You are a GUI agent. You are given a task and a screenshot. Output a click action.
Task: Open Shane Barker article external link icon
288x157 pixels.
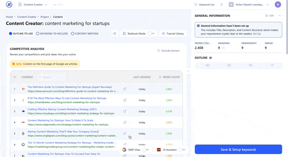[x=125, y=100]
